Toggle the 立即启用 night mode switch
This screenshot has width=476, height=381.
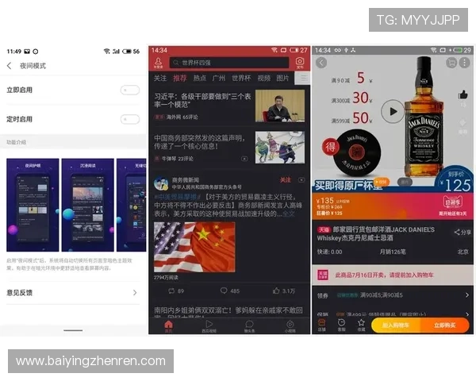point(130,90)
